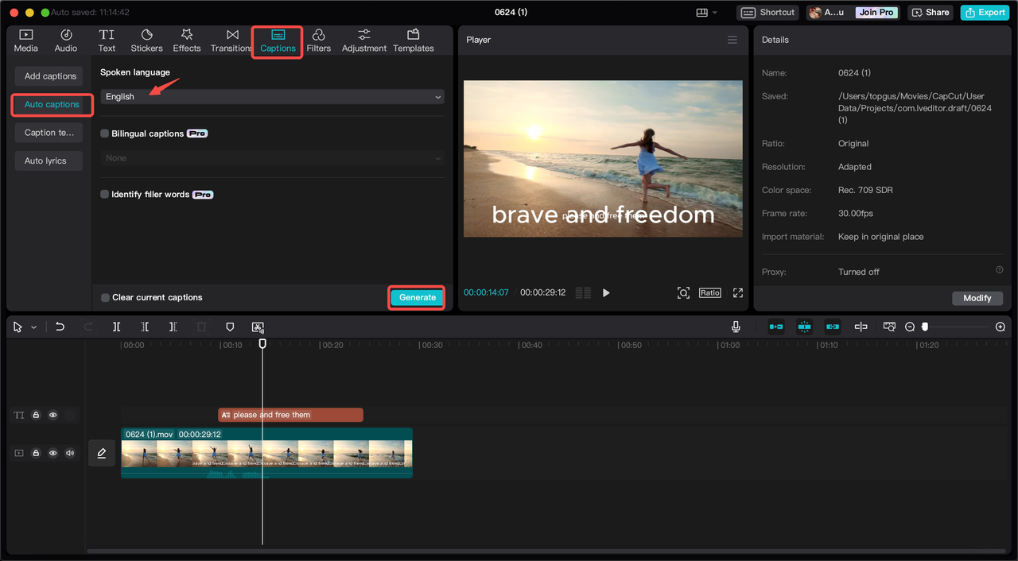Viewport: 1018px width, 561px height.
Task: Click the cover edit pencil on video track
Action: point(102,453)
